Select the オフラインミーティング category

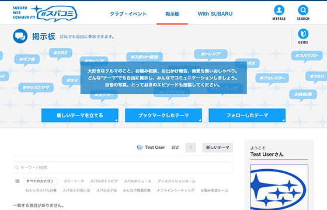(x=176, y=190)
